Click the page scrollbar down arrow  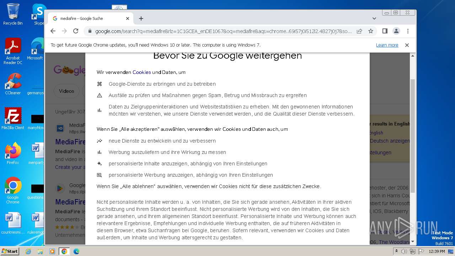point(413,242)
